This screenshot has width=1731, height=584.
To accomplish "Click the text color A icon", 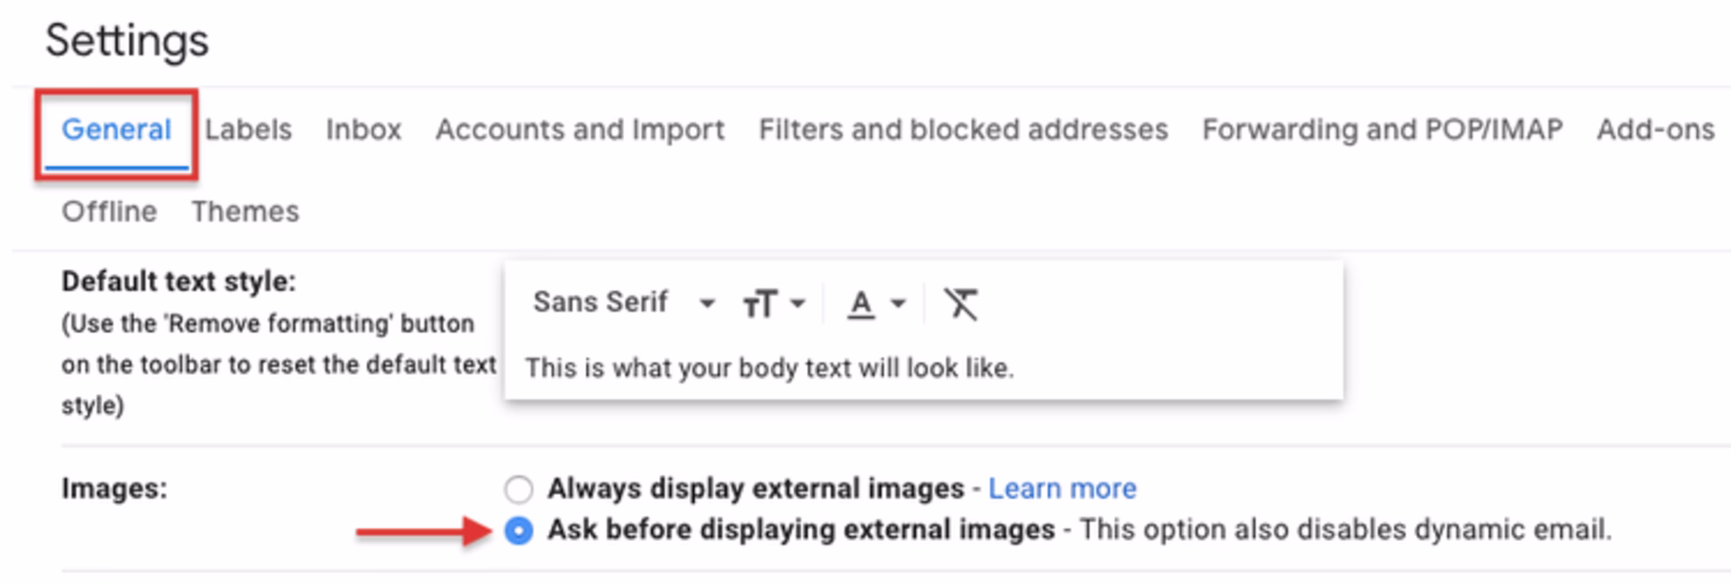I will click(x=861, y=304).
